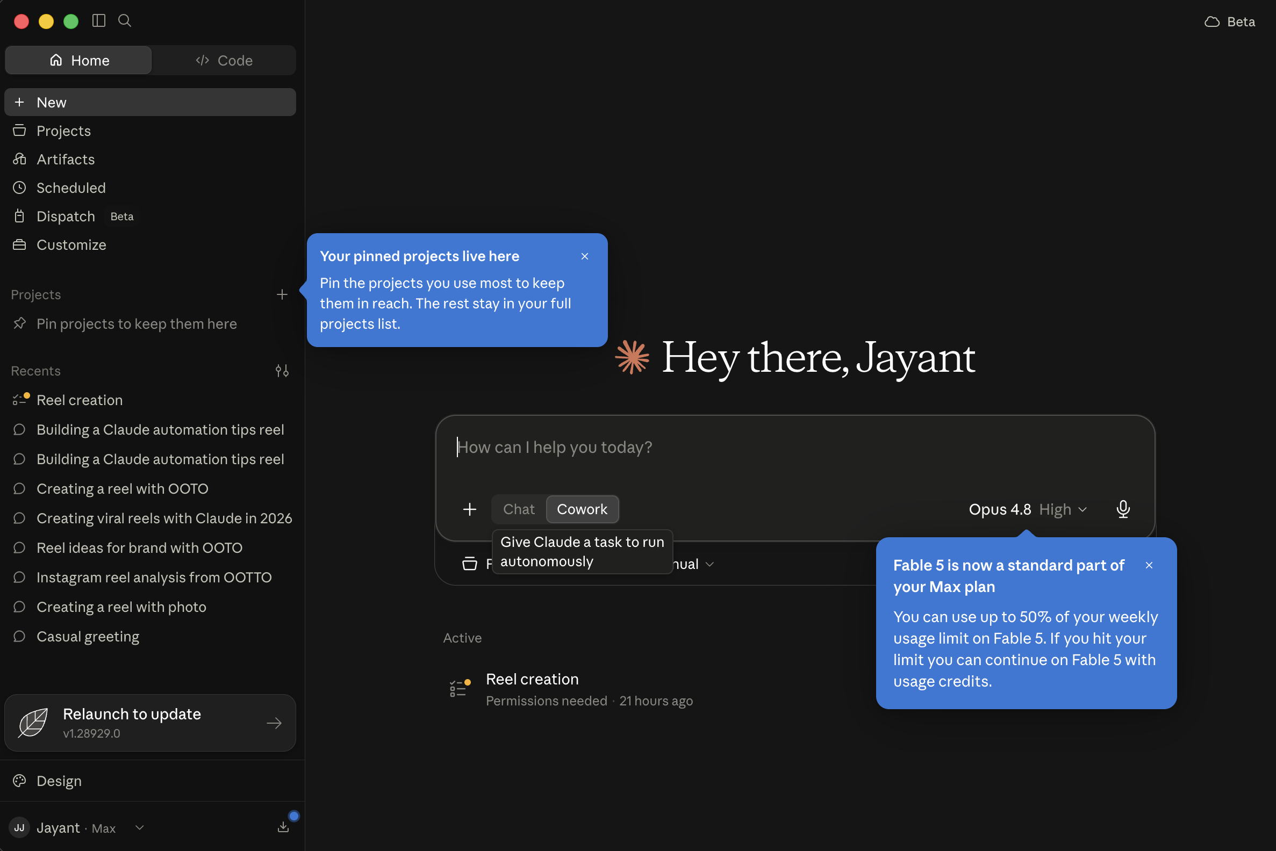Open the 'Reel creation' item in Recents
Image resolution: width=1276 pixels, height=851 pixels.
150,400
